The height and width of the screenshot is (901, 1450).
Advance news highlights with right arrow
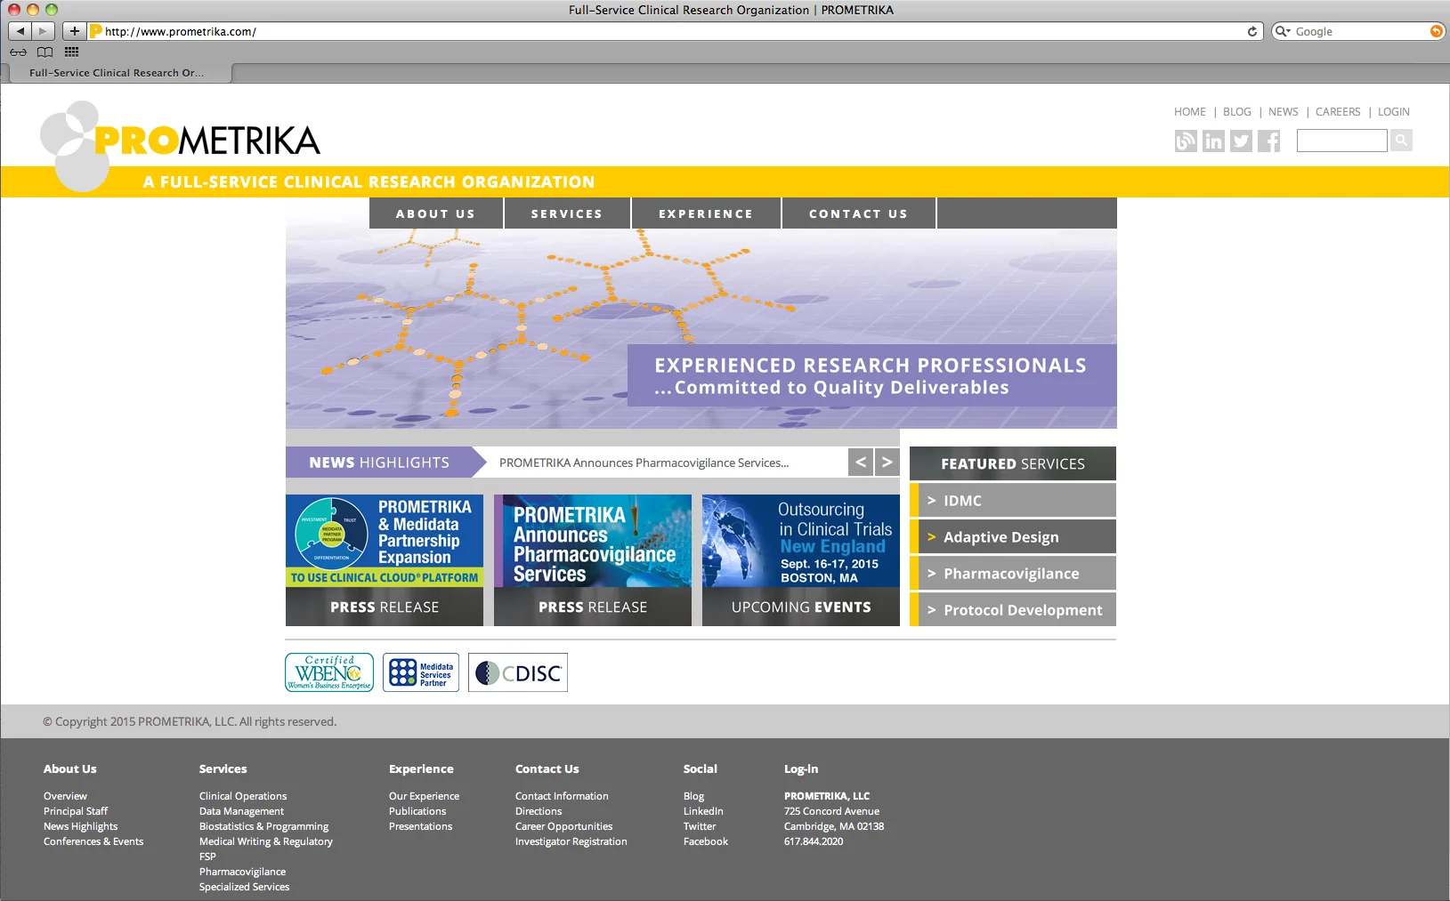887,462
